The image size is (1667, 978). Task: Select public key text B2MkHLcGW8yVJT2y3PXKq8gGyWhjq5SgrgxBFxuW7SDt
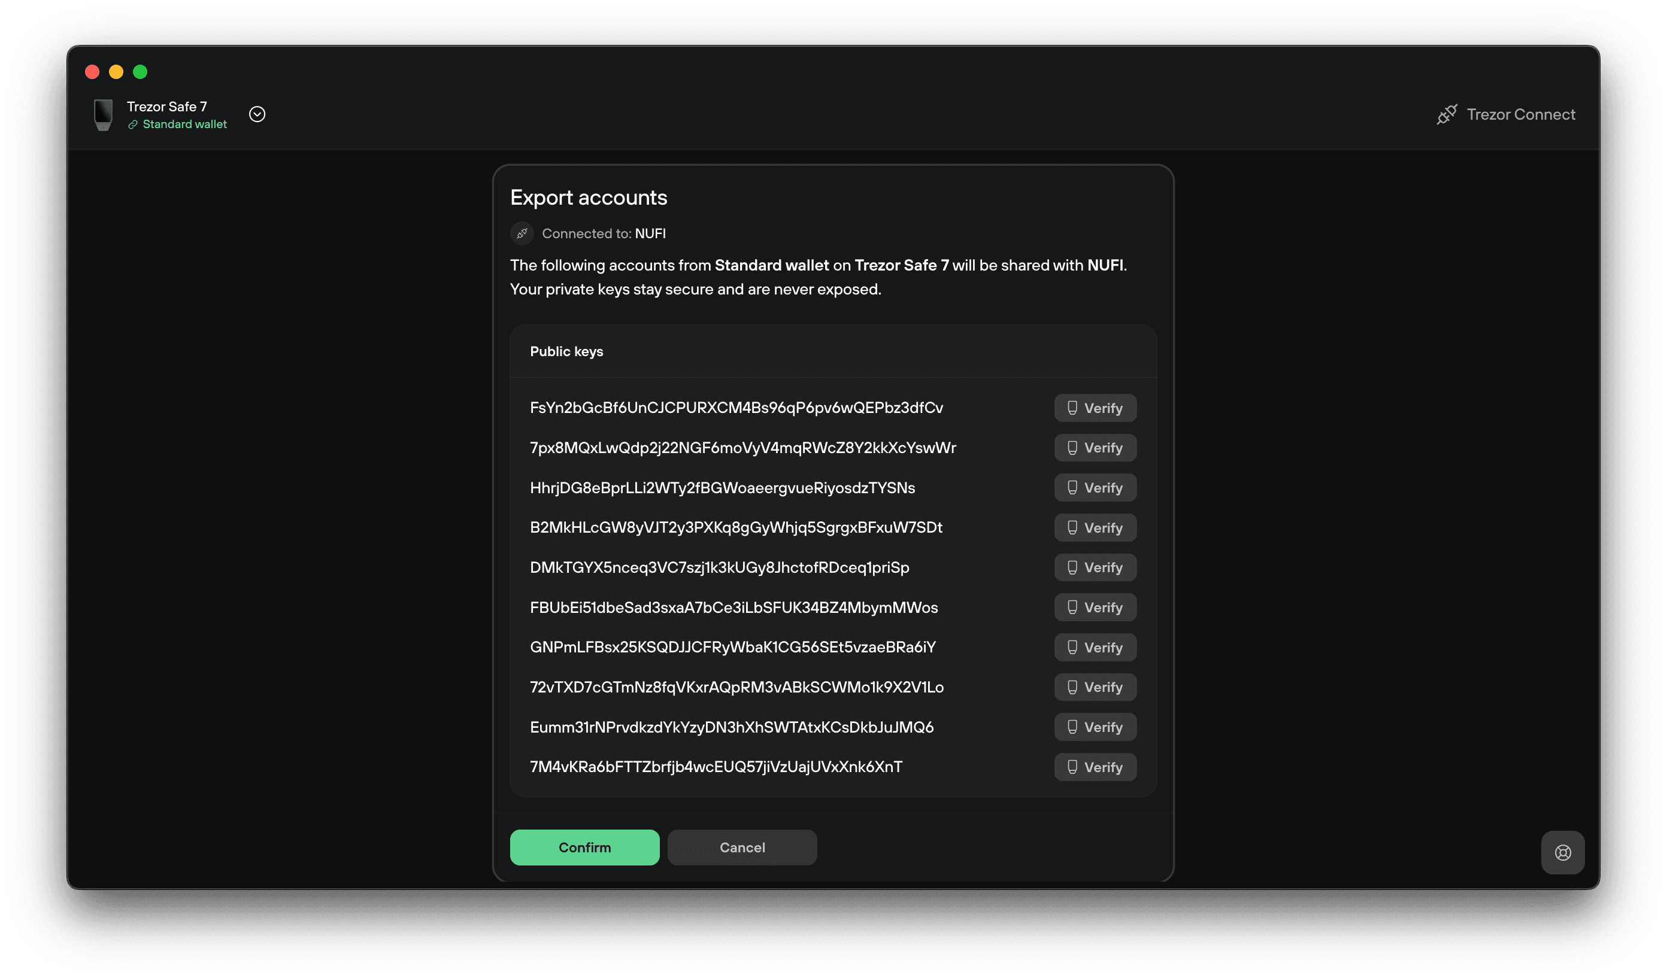[736, 528]
